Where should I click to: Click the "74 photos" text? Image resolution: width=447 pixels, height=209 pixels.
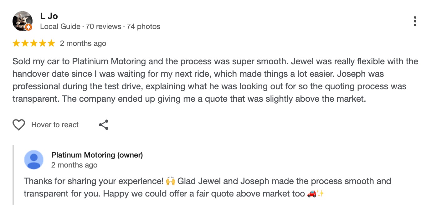coord(143,27)
